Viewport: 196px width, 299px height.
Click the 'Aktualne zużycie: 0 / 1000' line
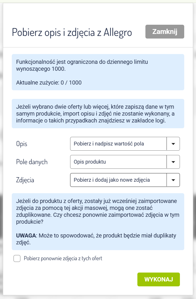(x=49, y=83)
